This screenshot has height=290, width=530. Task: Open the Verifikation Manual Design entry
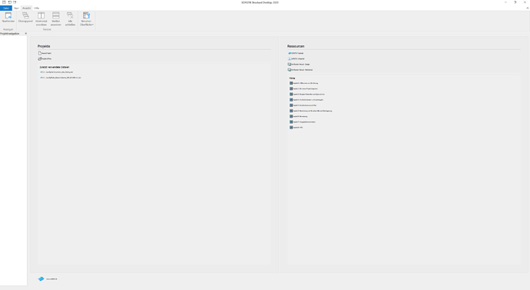299,65
